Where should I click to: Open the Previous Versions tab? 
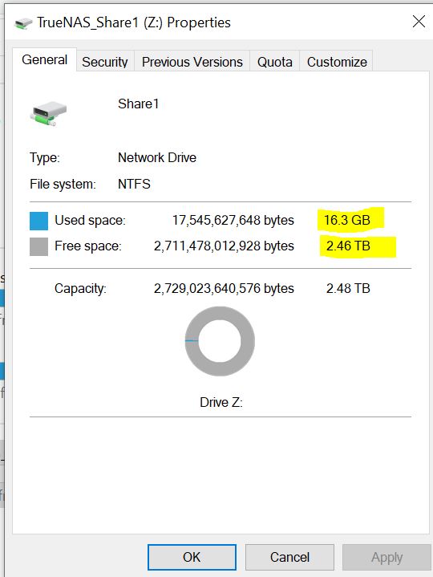pyautogui.click(x=192, y=62)
